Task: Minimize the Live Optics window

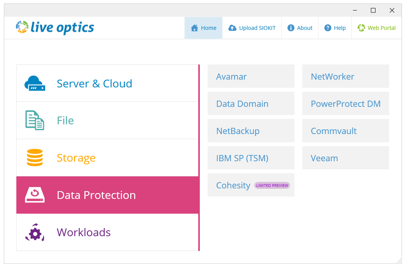Action: point(355,10)
